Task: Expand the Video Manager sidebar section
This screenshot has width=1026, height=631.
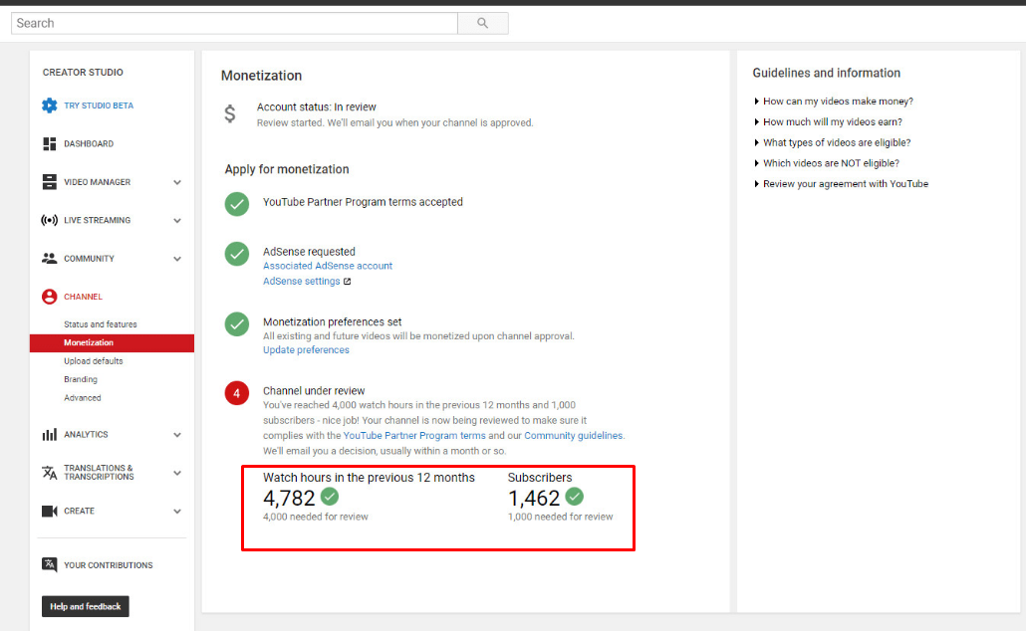Action: coord(177,182)
